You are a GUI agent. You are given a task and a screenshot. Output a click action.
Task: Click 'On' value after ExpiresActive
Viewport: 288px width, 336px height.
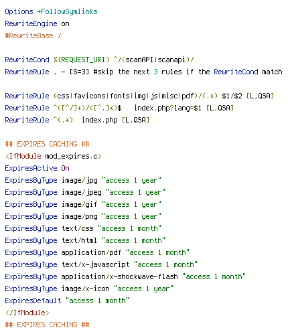[x=65, y=168]
